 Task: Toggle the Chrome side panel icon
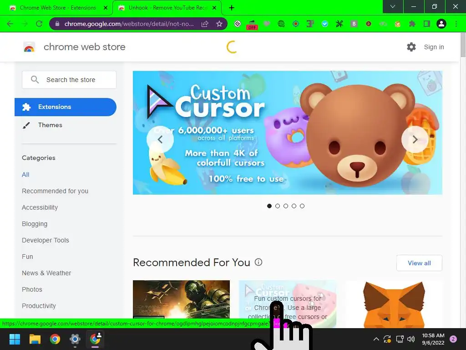pos(427,24)
